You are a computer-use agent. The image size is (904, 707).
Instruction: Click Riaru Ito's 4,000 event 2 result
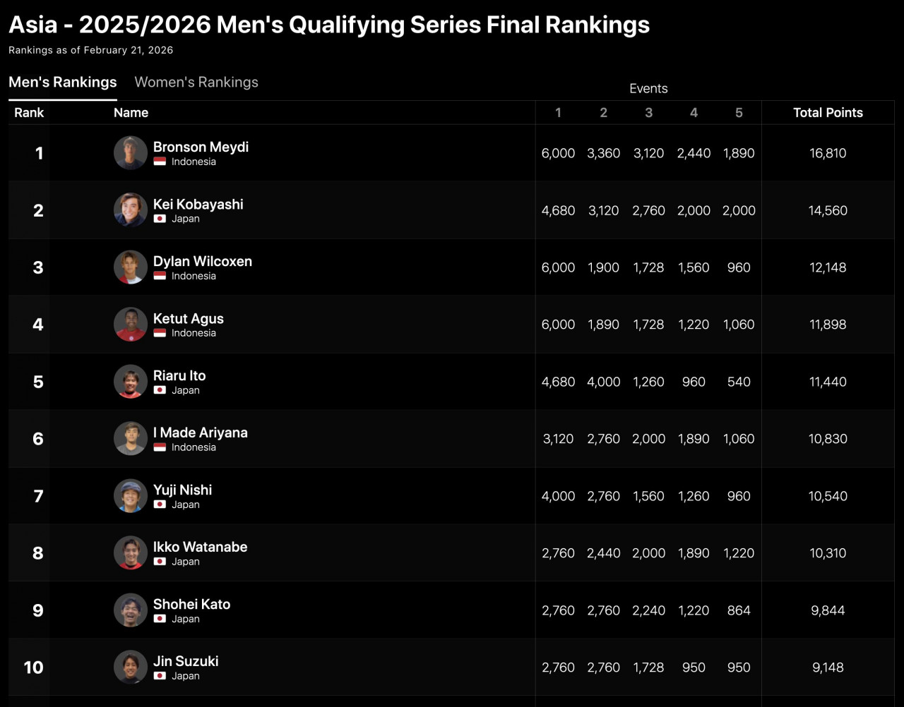pyautogui.click(x=603, y=382)
